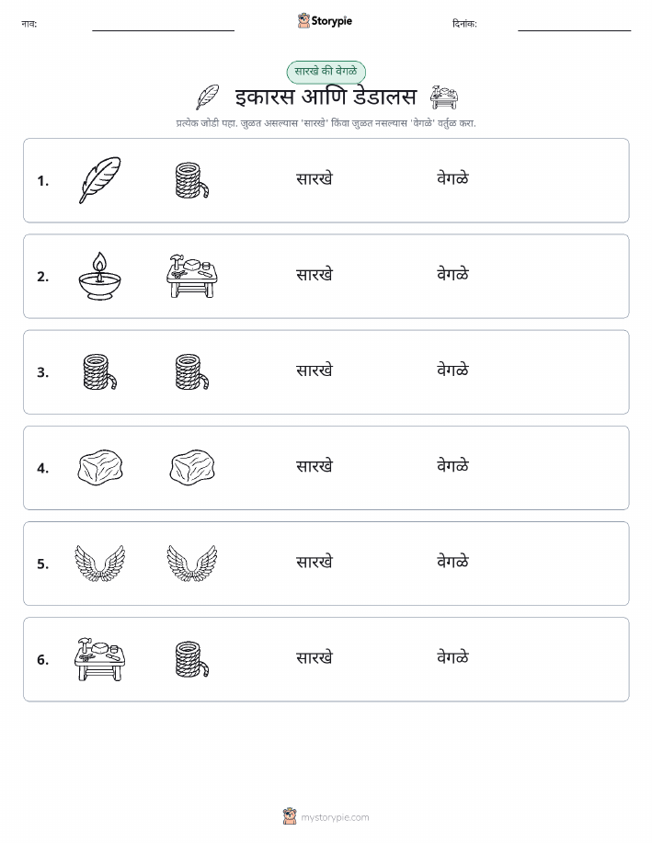This screenshot has width=652, height=843.
Task: Click the workbench icon in row 6
Action: tap(99, 659)
